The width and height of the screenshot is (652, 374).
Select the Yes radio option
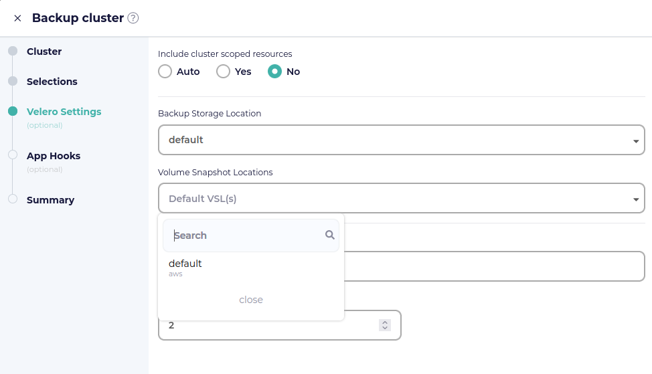click(x=224, y=72)
